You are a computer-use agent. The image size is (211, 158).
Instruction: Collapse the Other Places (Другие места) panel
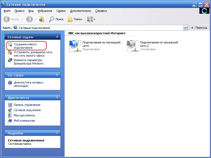[x=57, y=98]
